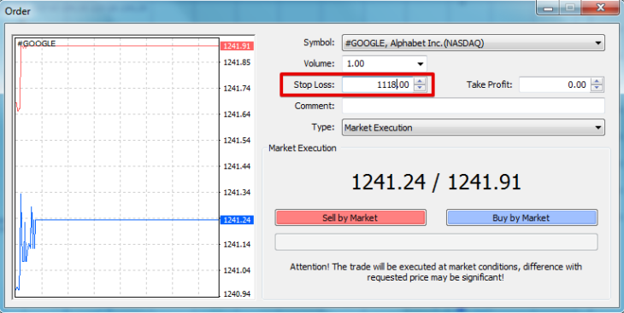
Task: Click the chart axis value 1240.94
Action: point(237,294)
